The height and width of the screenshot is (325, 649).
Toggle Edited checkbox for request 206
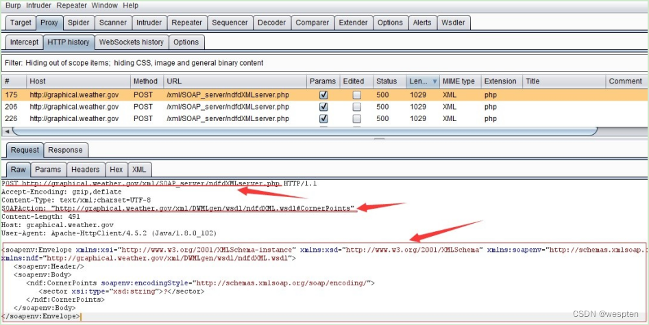[356, 107]
